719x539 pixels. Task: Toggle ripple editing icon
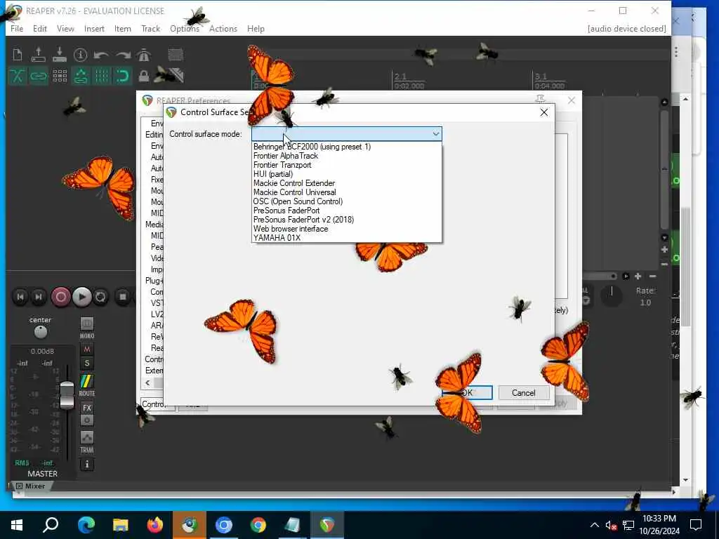(x=60, y=76)
